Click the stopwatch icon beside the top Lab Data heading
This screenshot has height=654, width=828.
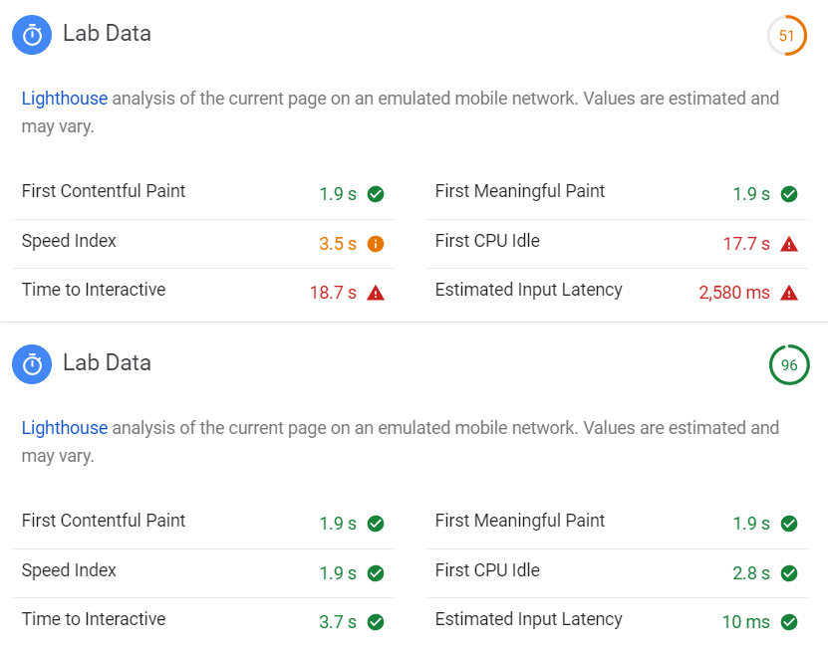(x=33, y=35)
